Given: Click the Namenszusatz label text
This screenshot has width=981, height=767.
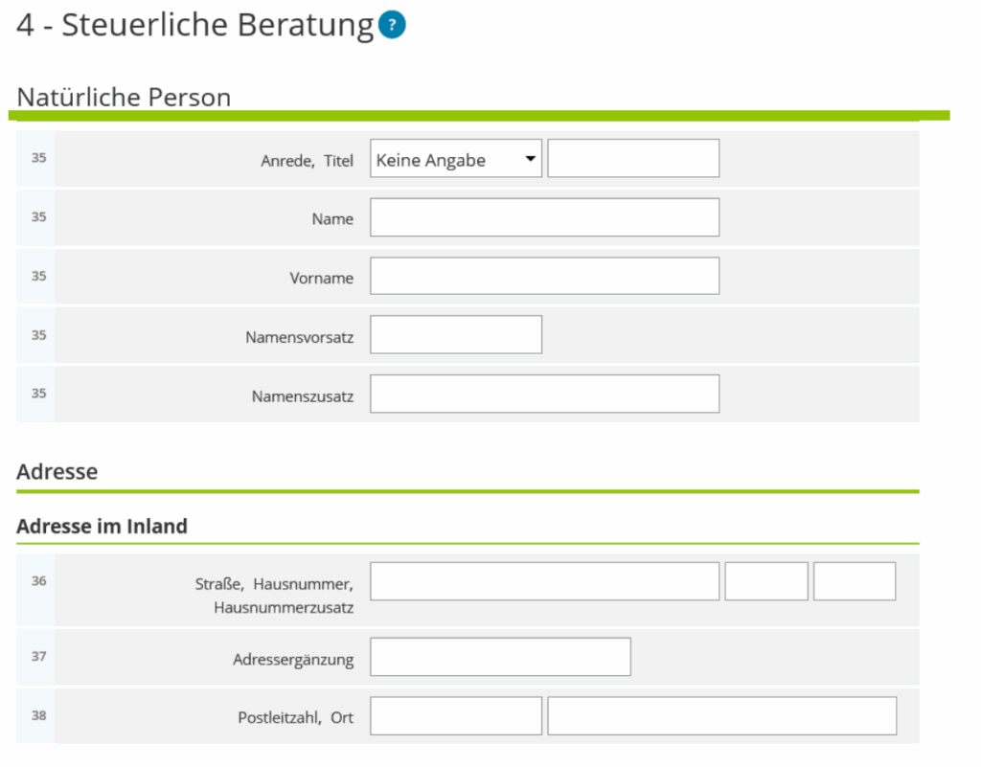Looking at the screenshot, I should (x=303, y=395).
